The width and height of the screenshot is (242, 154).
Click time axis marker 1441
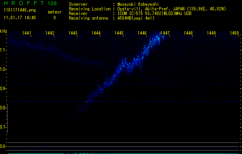[x=27, y=33]
